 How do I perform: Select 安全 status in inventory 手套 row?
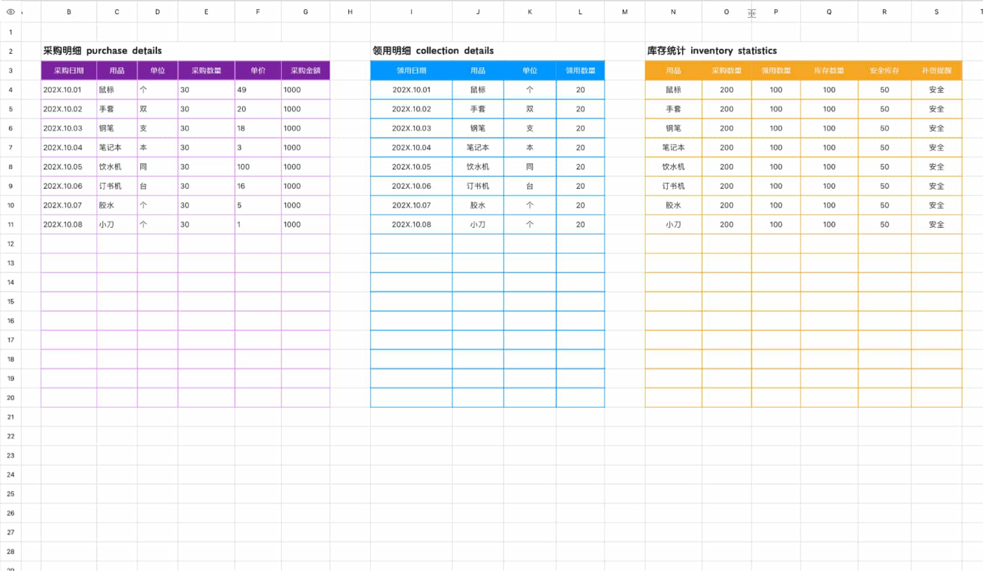936,109
